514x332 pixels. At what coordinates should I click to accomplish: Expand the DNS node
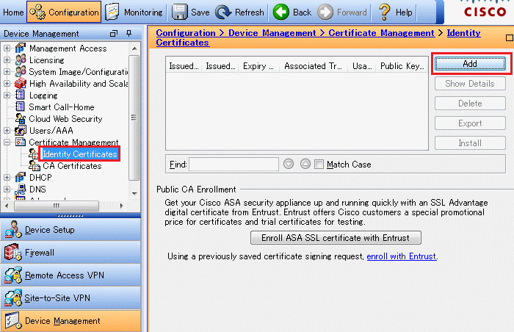pyautogui.click(x=7, y=189)
